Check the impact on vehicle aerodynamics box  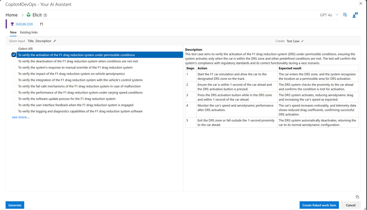pyautogui.click(x=14, y=74)
